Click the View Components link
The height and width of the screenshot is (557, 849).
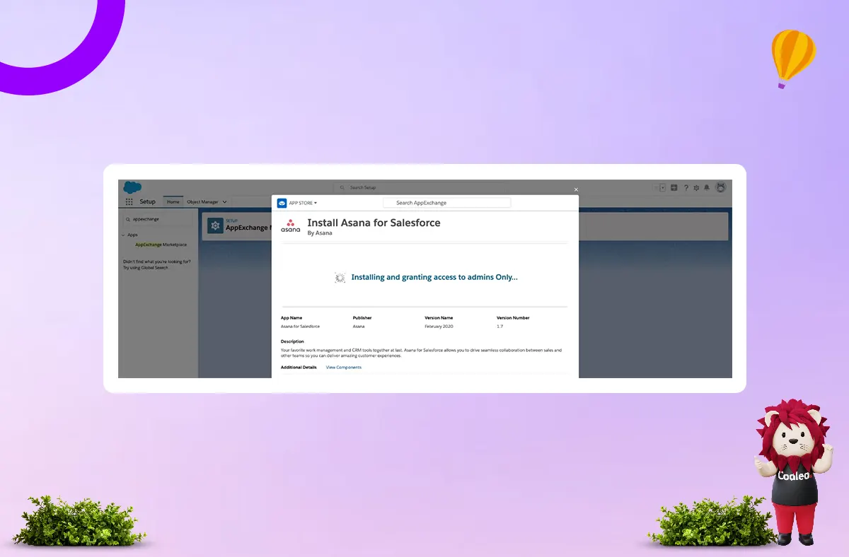click(344, 368)
